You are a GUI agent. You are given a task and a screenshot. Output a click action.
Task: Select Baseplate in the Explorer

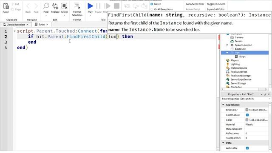pos(240,49)
